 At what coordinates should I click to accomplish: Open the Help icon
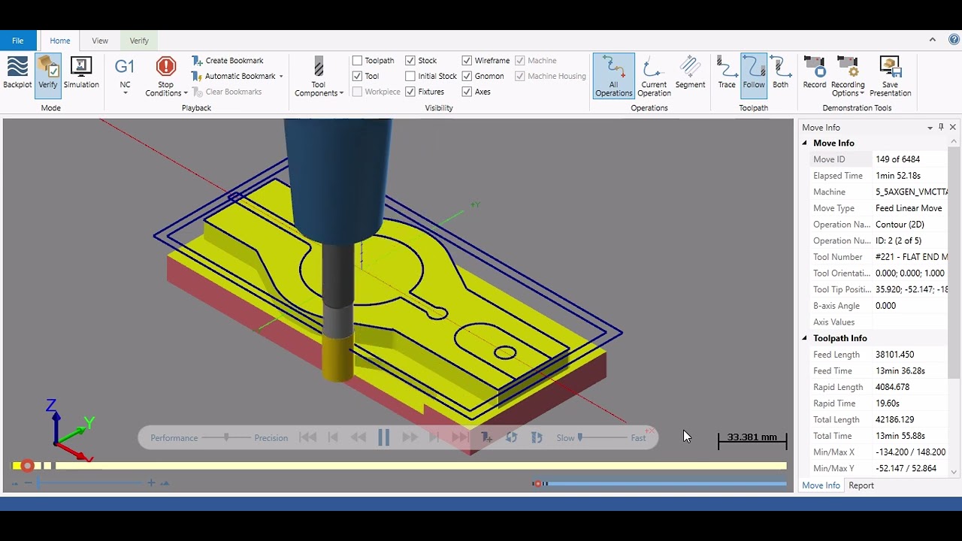[x=954, y=40]
